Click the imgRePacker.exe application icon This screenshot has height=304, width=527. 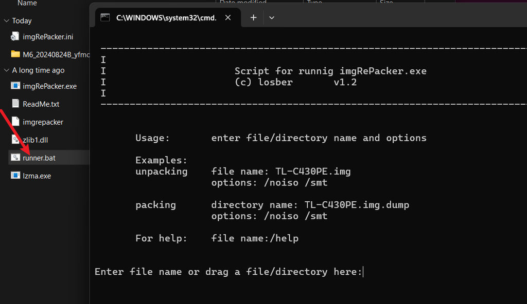(15, 86)
